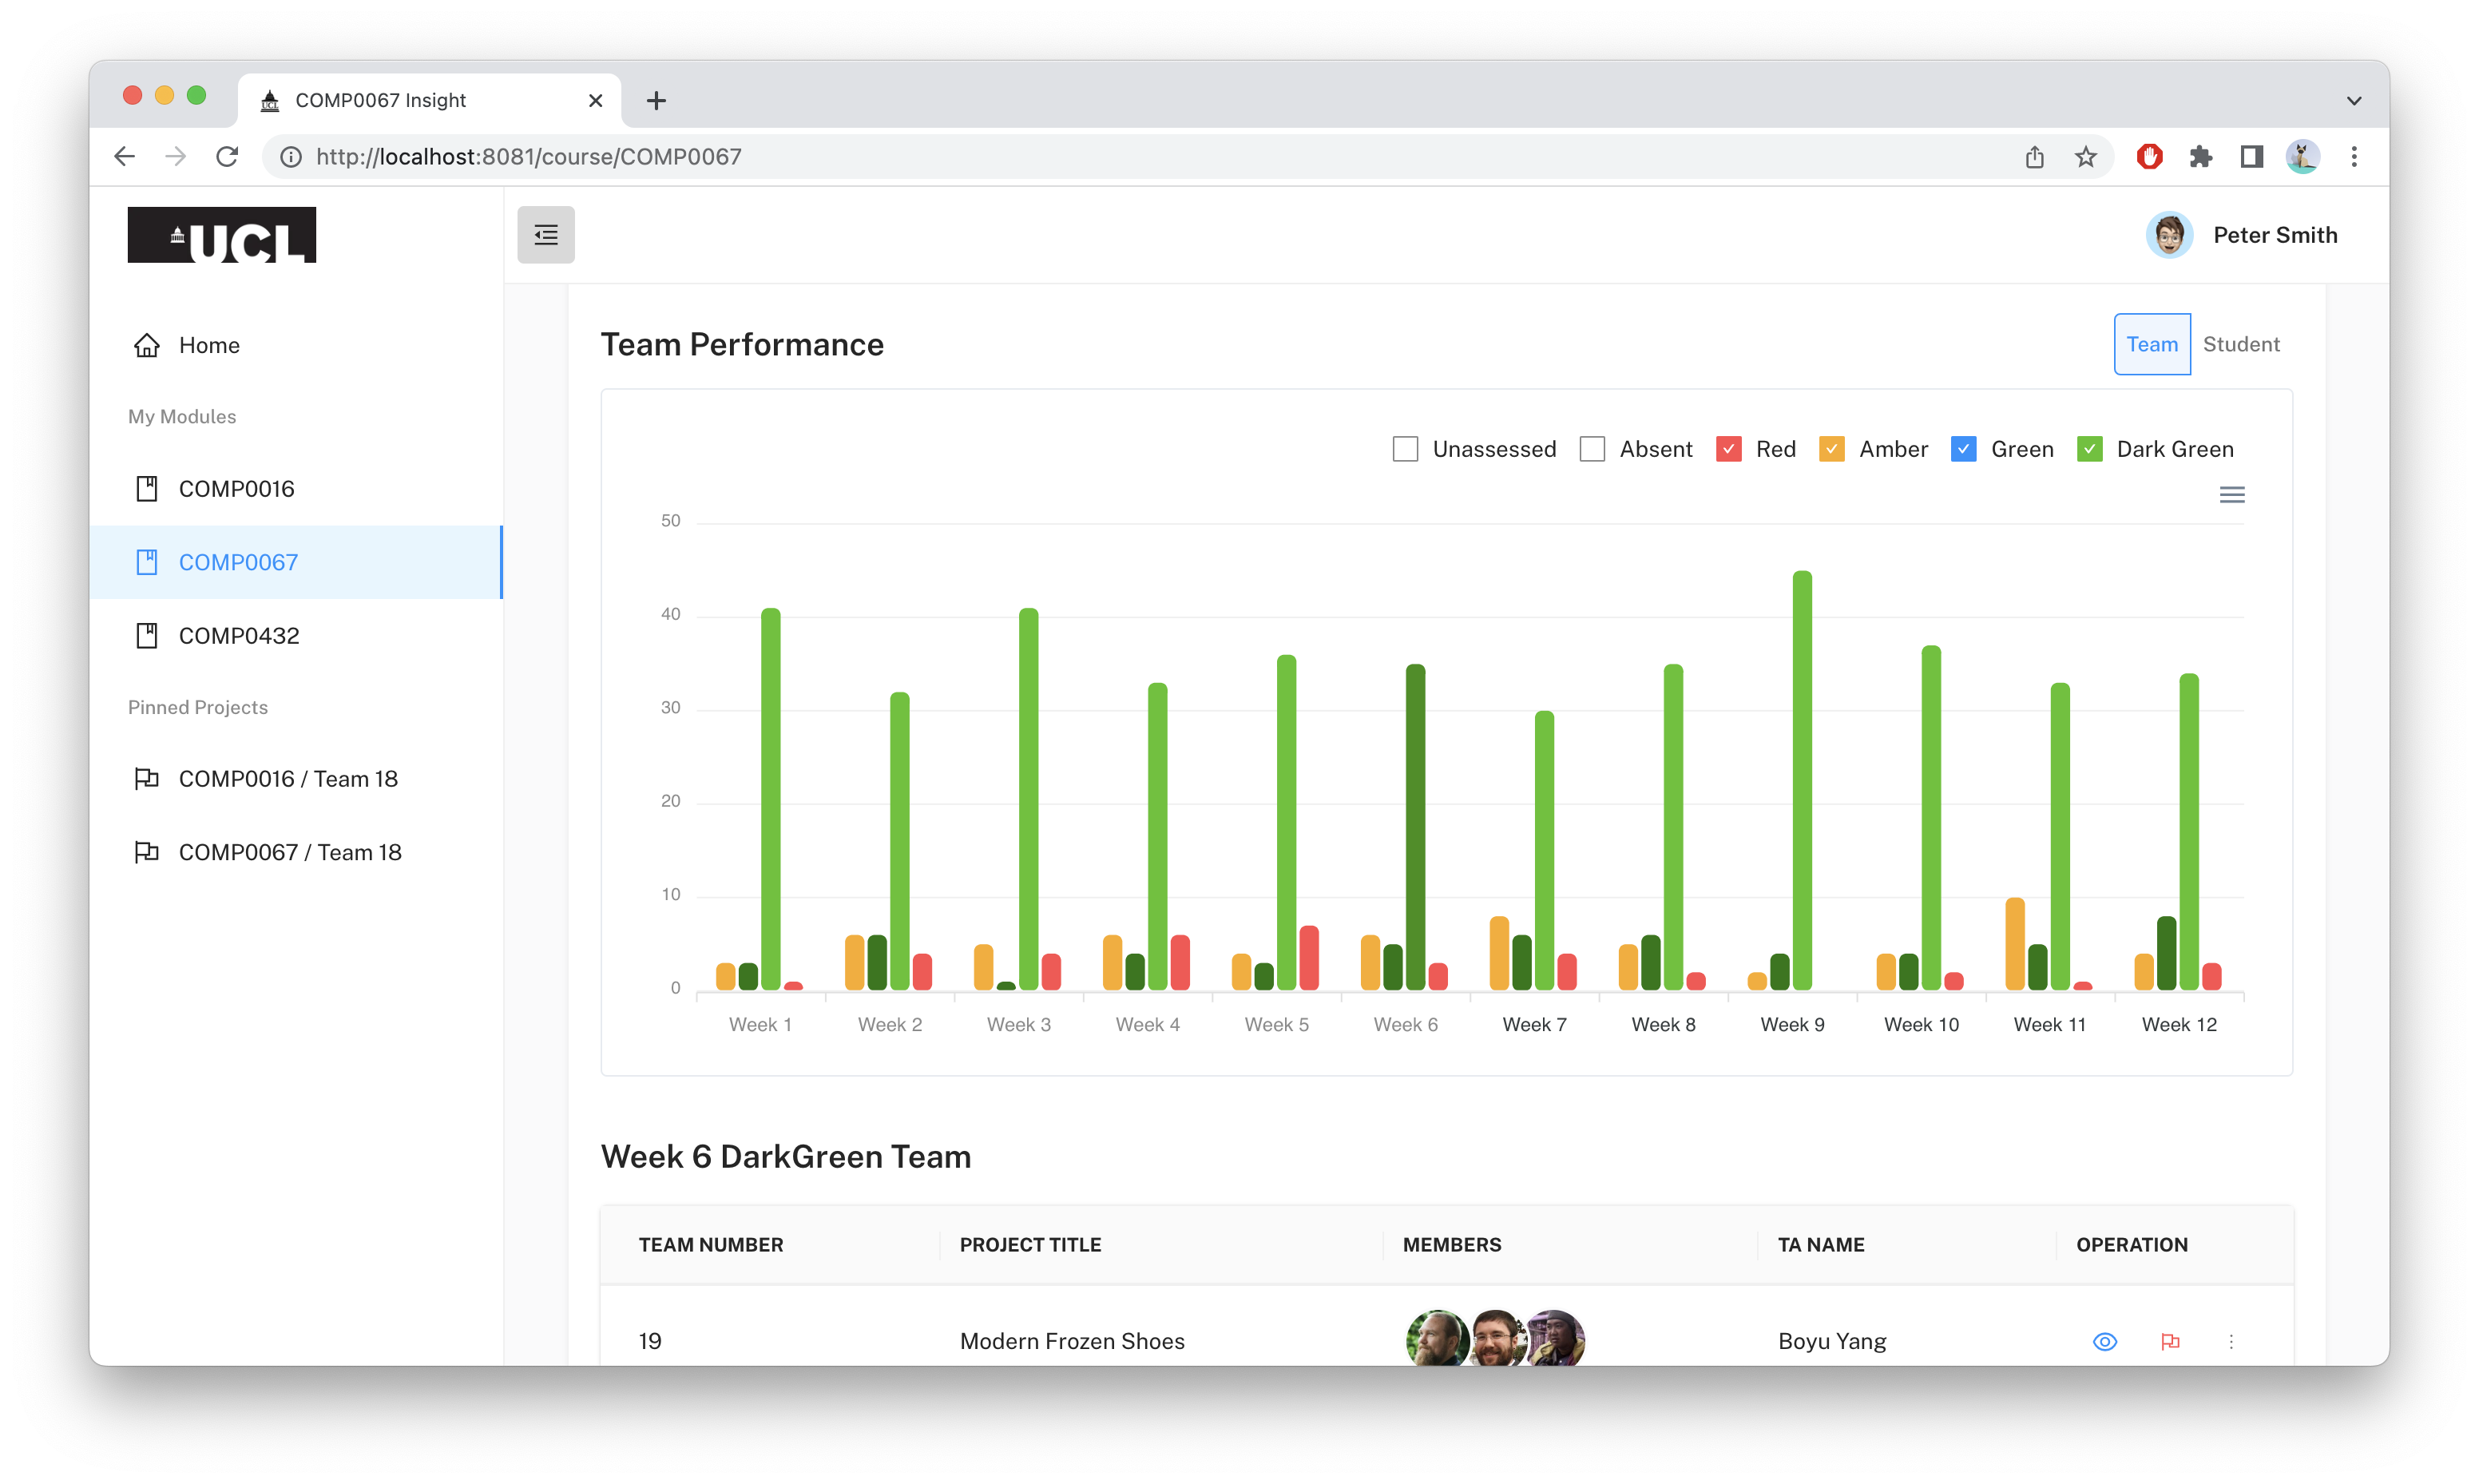
Task: Click the Chrome profile avatar icon
Action: pyautogui.click(x=2302, y=156)
